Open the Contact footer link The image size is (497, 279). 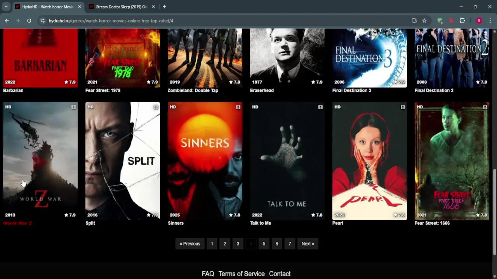(280, 274)
